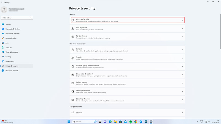
Task: Open Network & internet settings
Action: pos(17,34)
